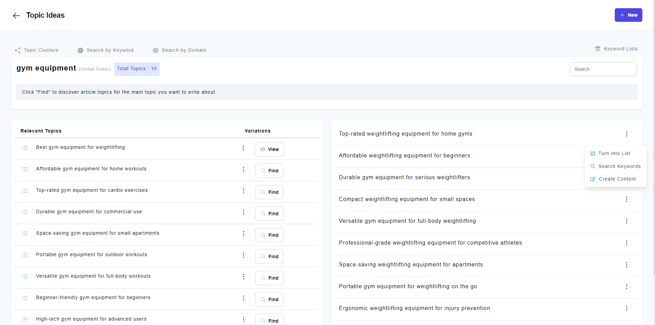
Task: Open options beside "Durable gym equipment for commercial use"
Action: pos(243,212)
